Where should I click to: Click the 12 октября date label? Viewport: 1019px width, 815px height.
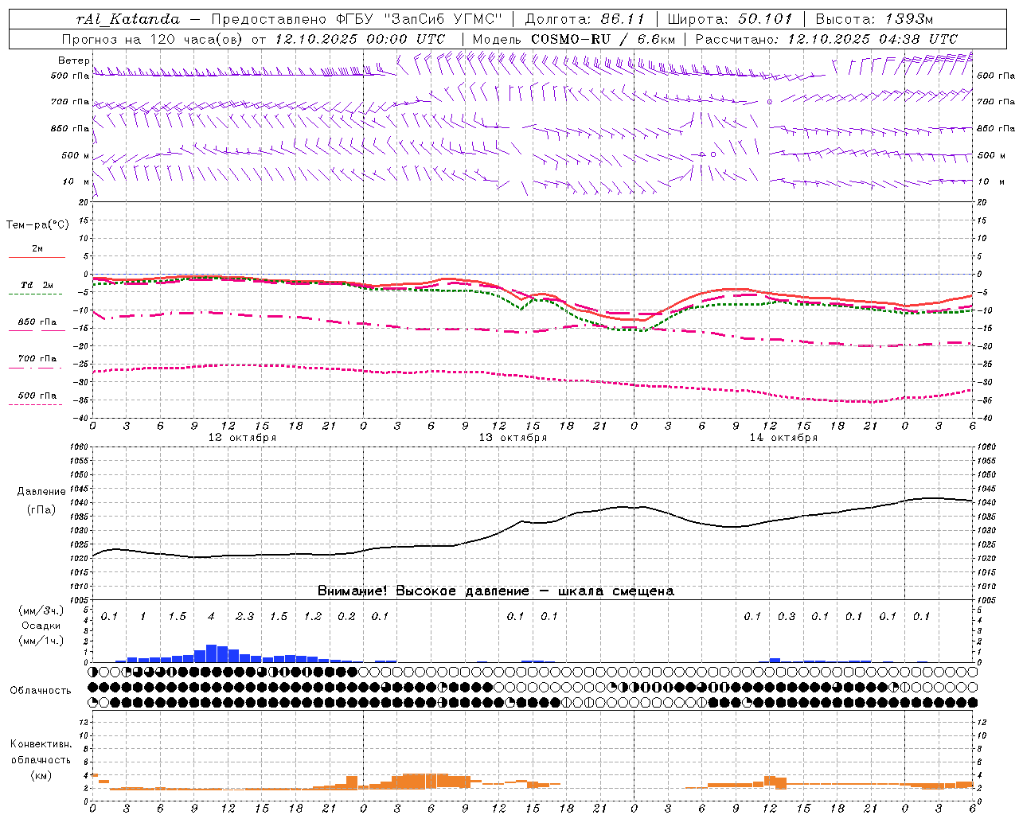click(x=243, y=438)
